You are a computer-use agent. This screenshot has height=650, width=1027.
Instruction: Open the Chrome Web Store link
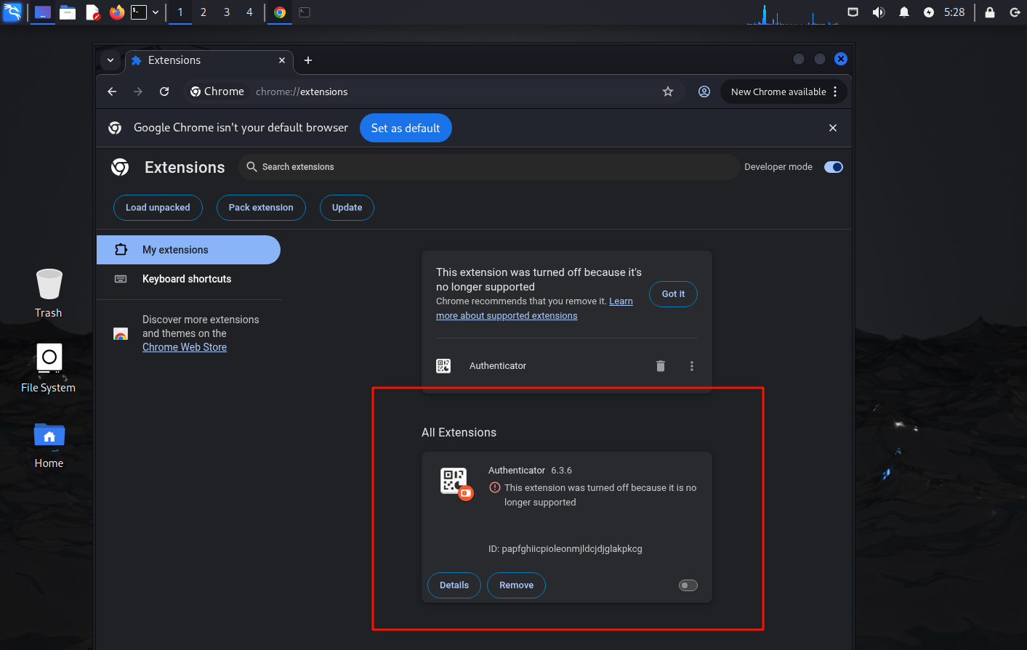(185, 347)
